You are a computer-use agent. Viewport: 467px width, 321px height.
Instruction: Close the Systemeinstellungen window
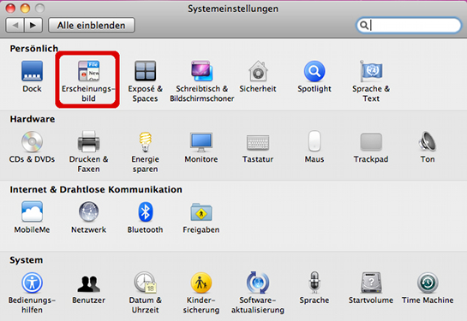tap(10, 9)
